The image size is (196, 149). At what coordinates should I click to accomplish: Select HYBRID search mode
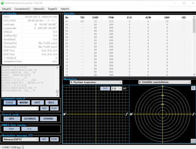point(48,119)
